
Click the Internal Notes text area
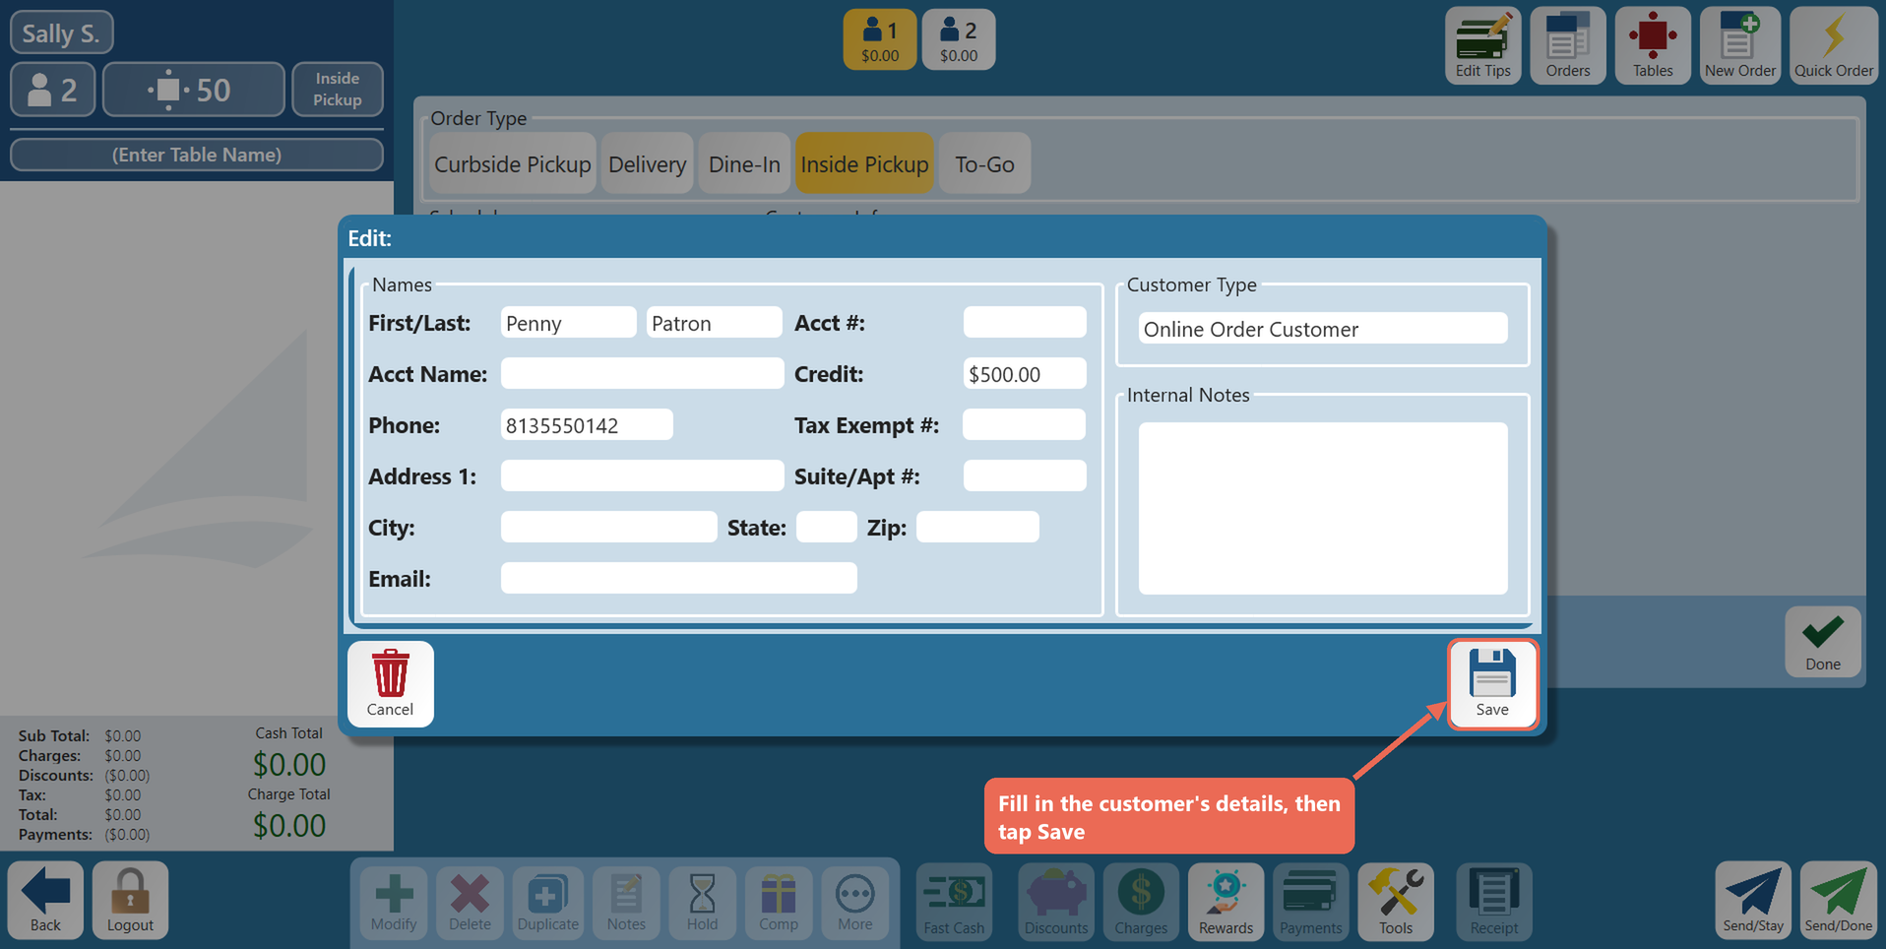[x=1323, y=508]
